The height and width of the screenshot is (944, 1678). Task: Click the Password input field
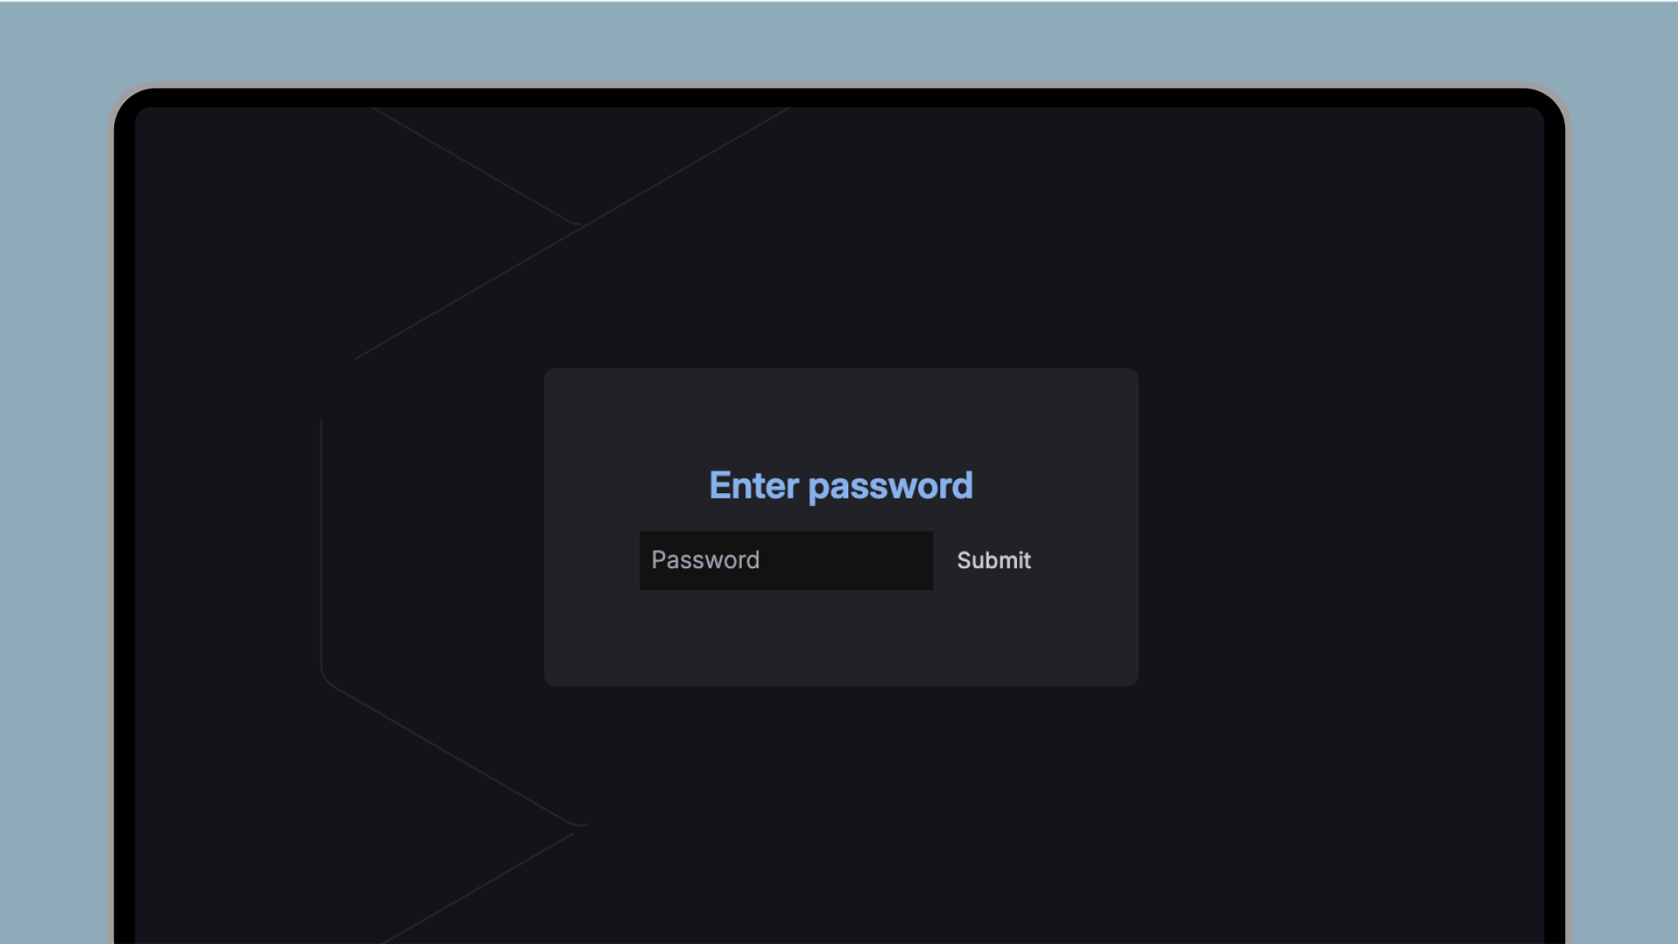pyautogui.click(x=786, y=561)
